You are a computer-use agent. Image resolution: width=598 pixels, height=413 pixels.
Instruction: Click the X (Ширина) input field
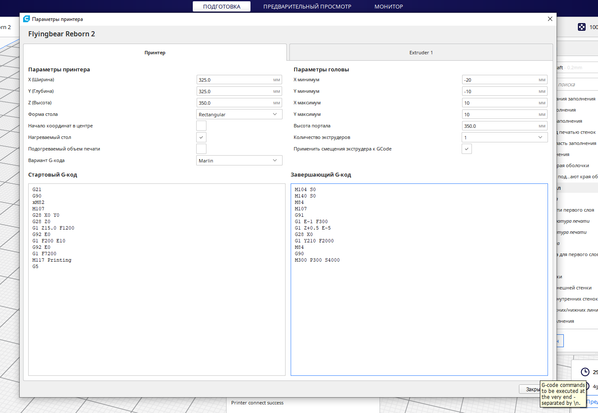pyautogui.click(x=234, y=80)
